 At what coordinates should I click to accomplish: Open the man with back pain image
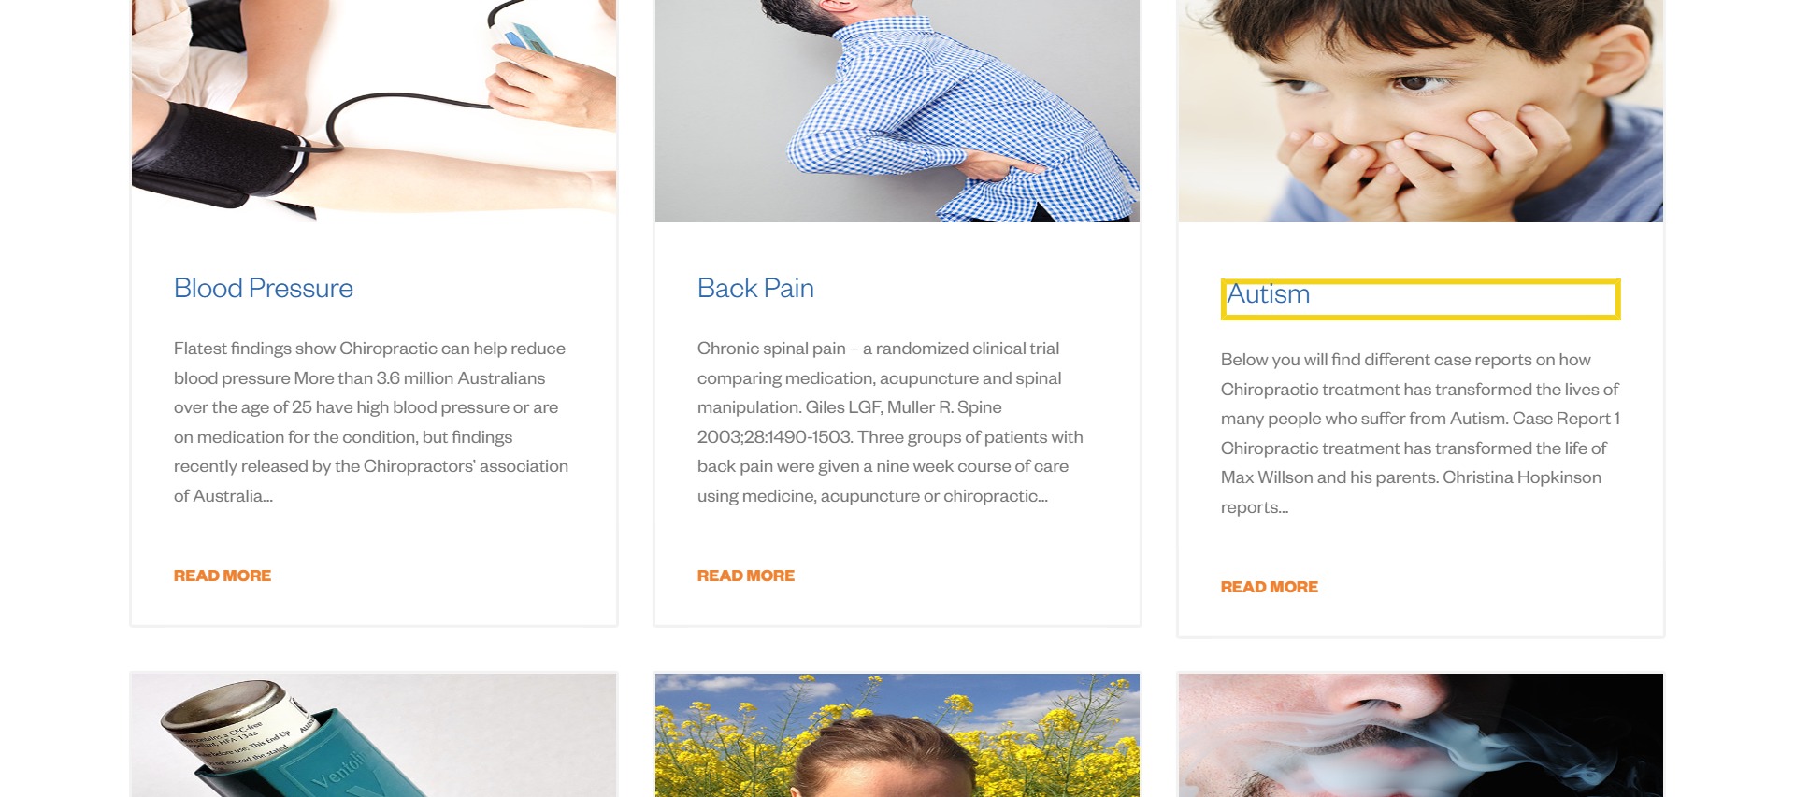[x=897, y=111]
